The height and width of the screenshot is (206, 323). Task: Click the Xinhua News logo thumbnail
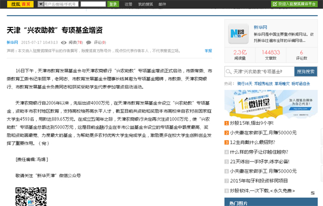point(238,33)
